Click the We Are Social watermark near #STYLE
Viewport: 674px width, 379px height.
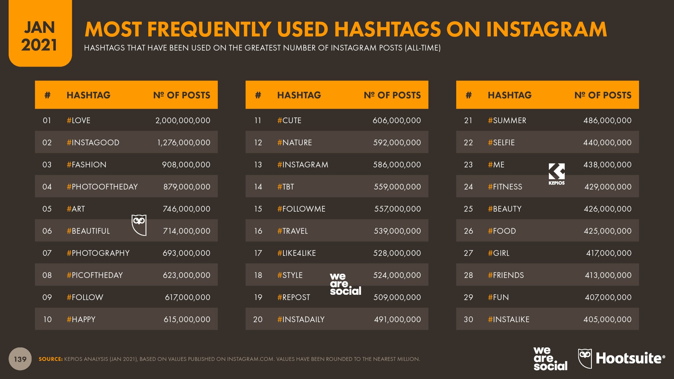tap(345, 284)
